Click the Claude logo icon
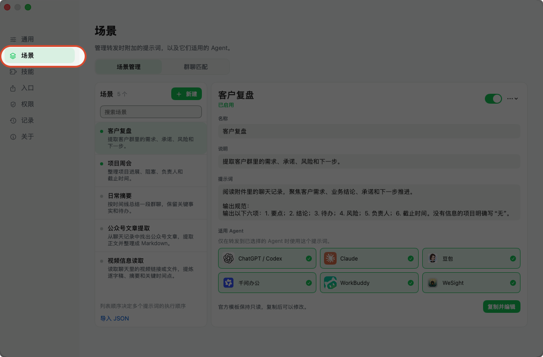The width and height of the screenshot is (543, 357). pos(330,259)
